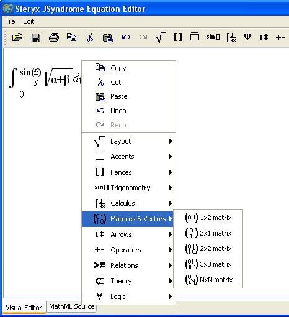Click the alpha+beta square root expression
289x317 pixels.
click(59, 78)
